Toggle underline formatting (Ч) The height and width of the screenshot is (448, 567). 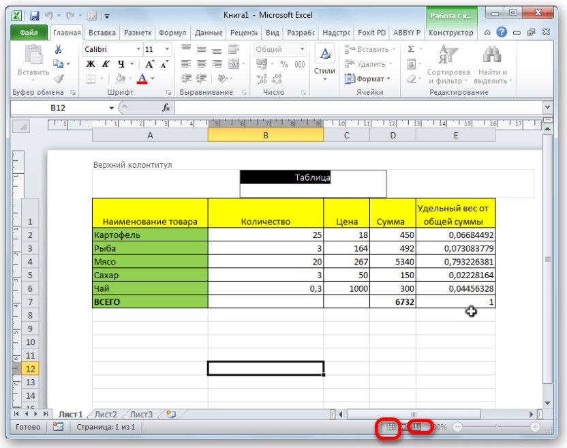coord(121,64)
